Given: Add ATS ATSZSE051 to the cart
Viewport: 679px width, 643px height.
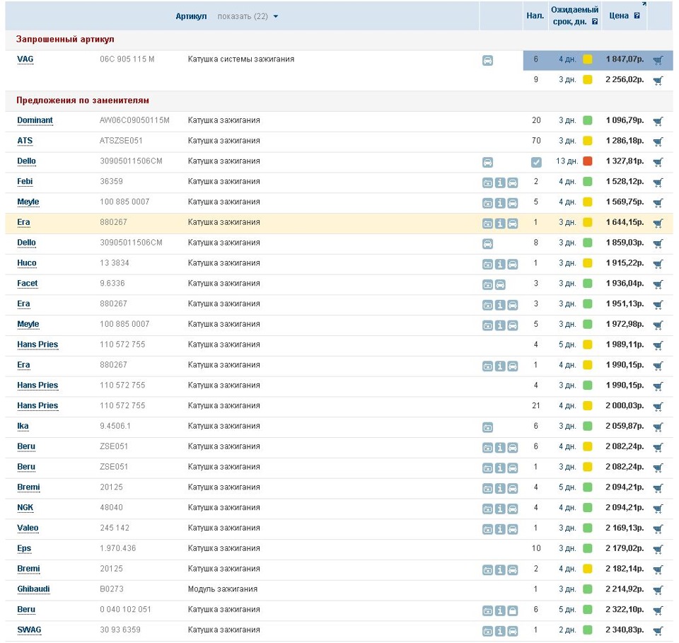Looking at the screenshot, I should [x=658, y=141].
